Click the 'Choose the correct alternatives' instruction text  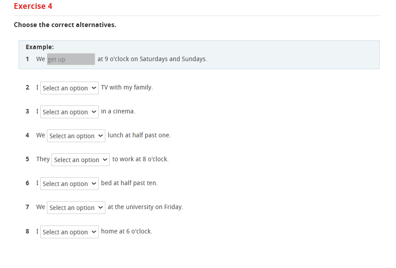point(65,25)
